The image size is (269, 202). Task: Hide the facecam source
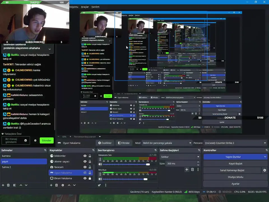pyautogui.click(x=85, y=167)
